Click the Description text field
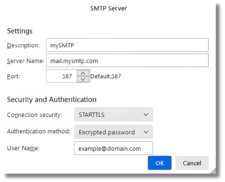The width and height of the screenshot is (225, 182). tap(127, 45)
